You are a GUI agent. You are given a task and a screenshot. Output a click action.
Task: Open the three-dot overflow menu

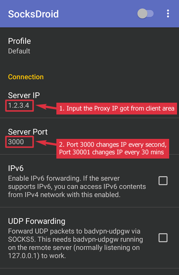click(x=168, y=13)
